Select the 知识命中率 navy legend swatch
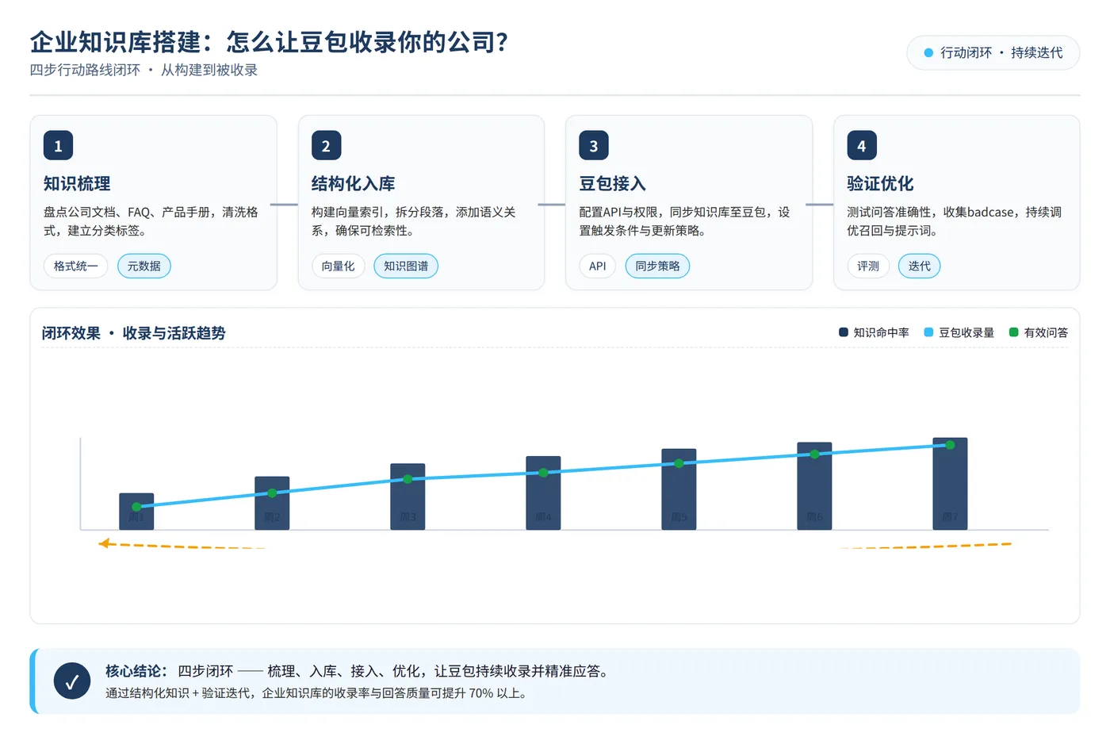1110x740 pixels. click(844, 332)
